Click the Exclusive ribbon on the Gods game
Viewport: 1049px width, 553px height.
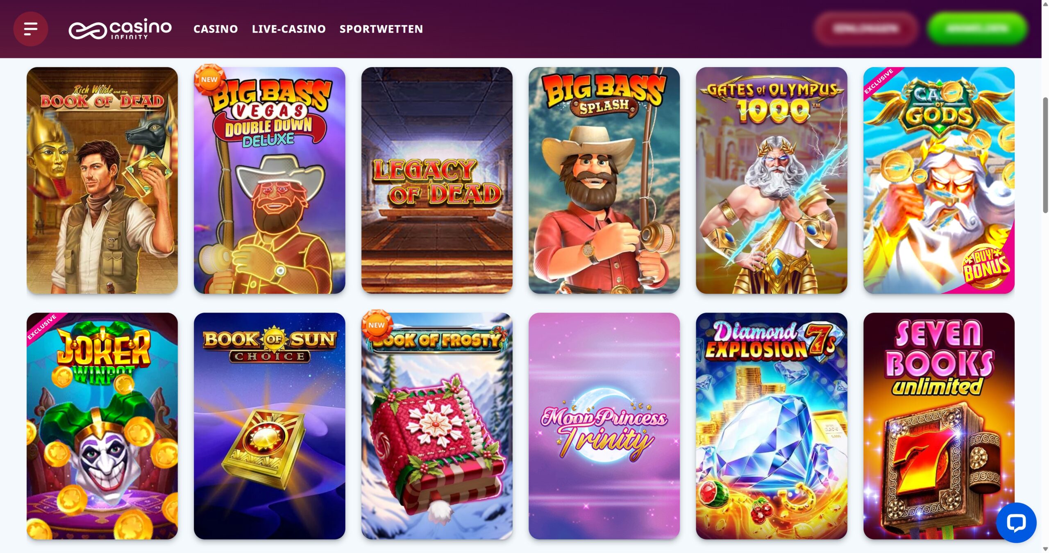coord(878,82)
